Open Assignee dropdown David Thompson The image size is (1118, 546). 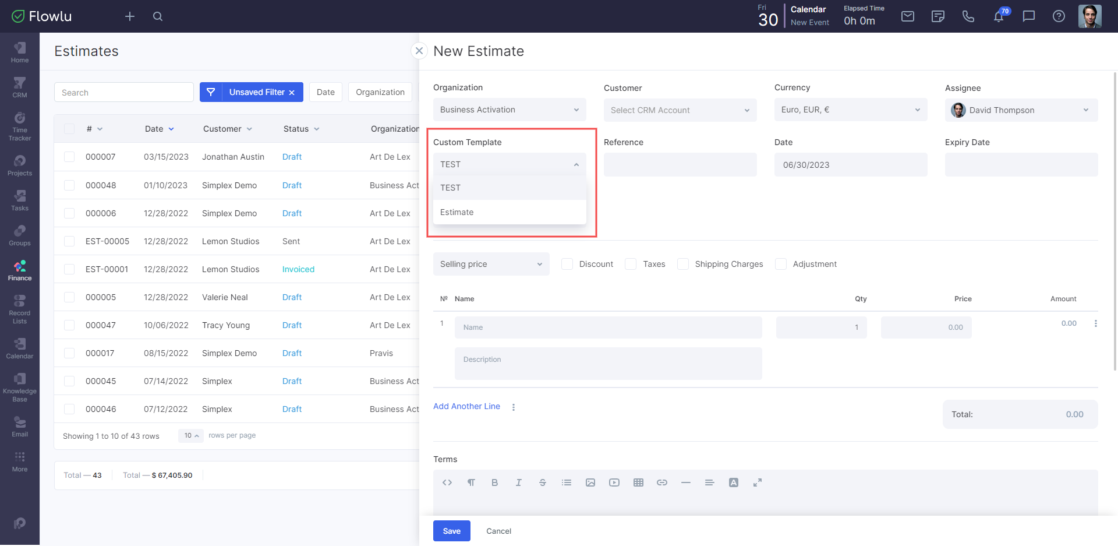click(x=1021, y=110)
